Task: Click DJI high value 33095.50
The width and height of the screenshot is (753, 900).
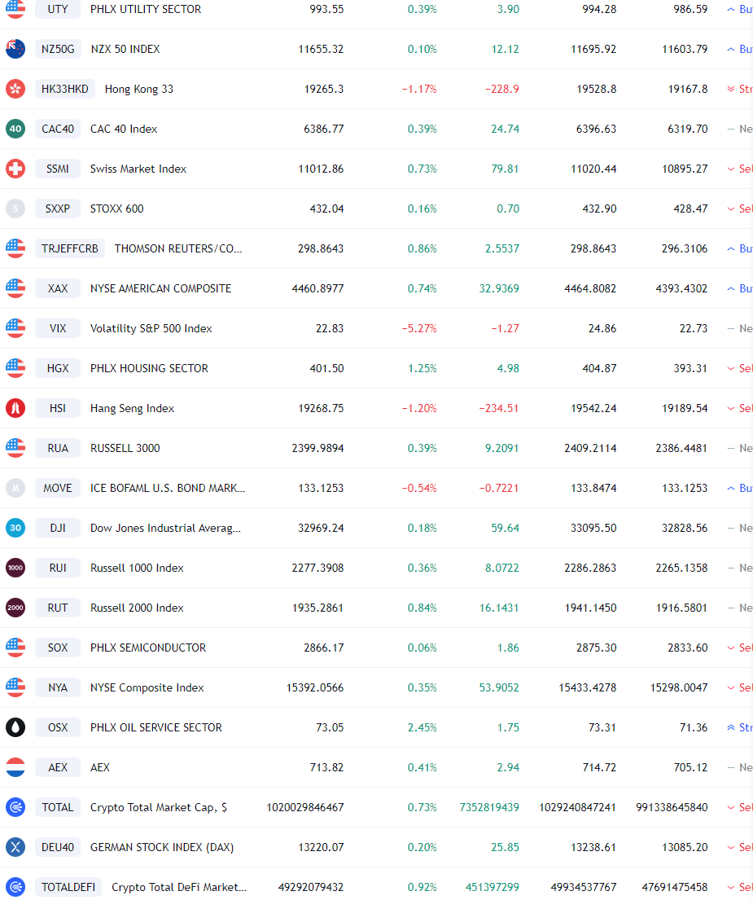Action: click(593, 528)
